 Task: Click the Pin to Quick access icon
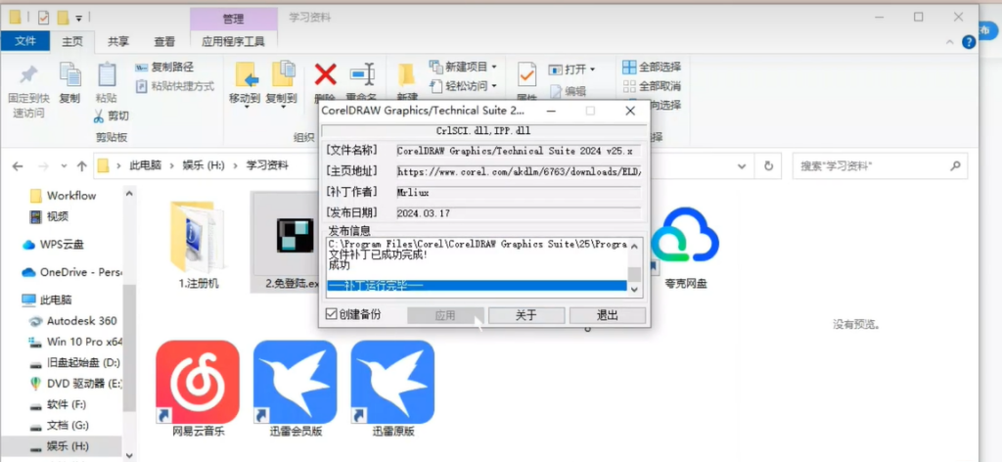coord(28,75)
